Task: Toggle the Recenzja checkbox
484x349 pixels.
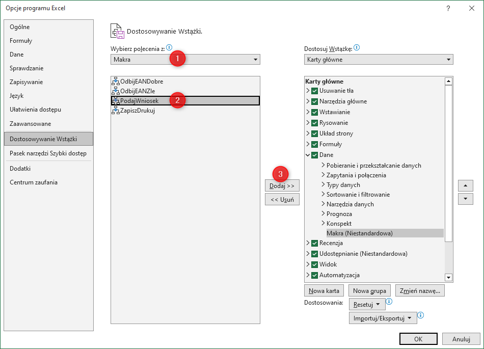Action: pyautogui.click(x=314, y=243)
